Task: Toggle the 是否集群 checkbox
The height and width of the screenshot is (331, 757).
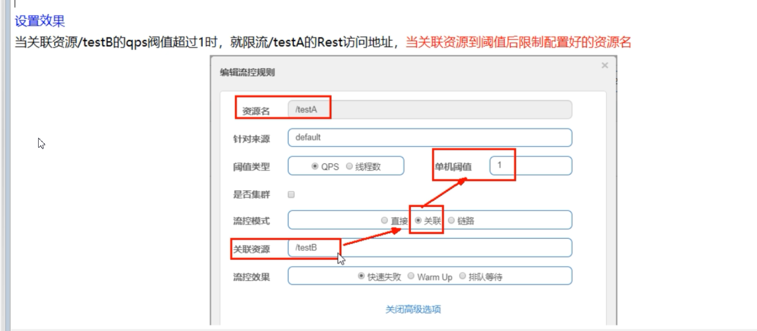Action: pos(291,194)
